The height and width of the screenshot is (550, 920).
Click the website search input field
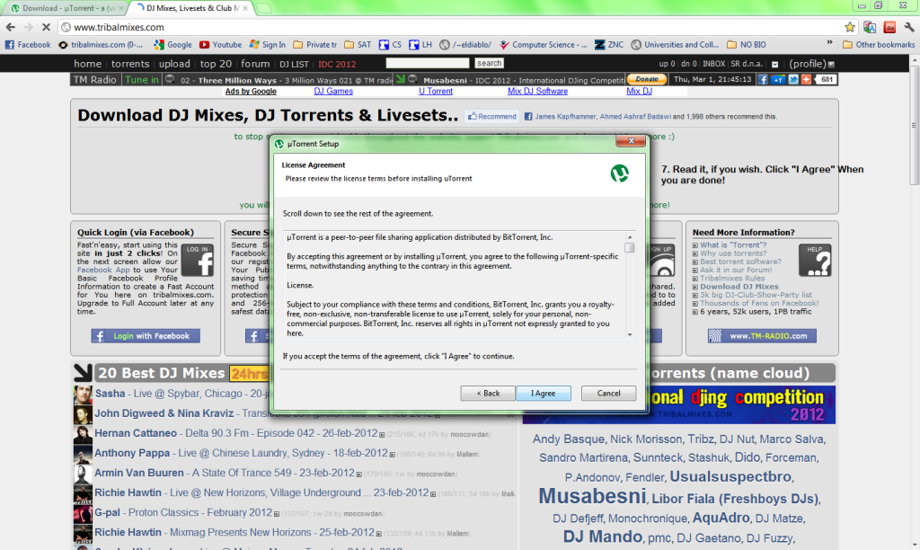(427, 63)
